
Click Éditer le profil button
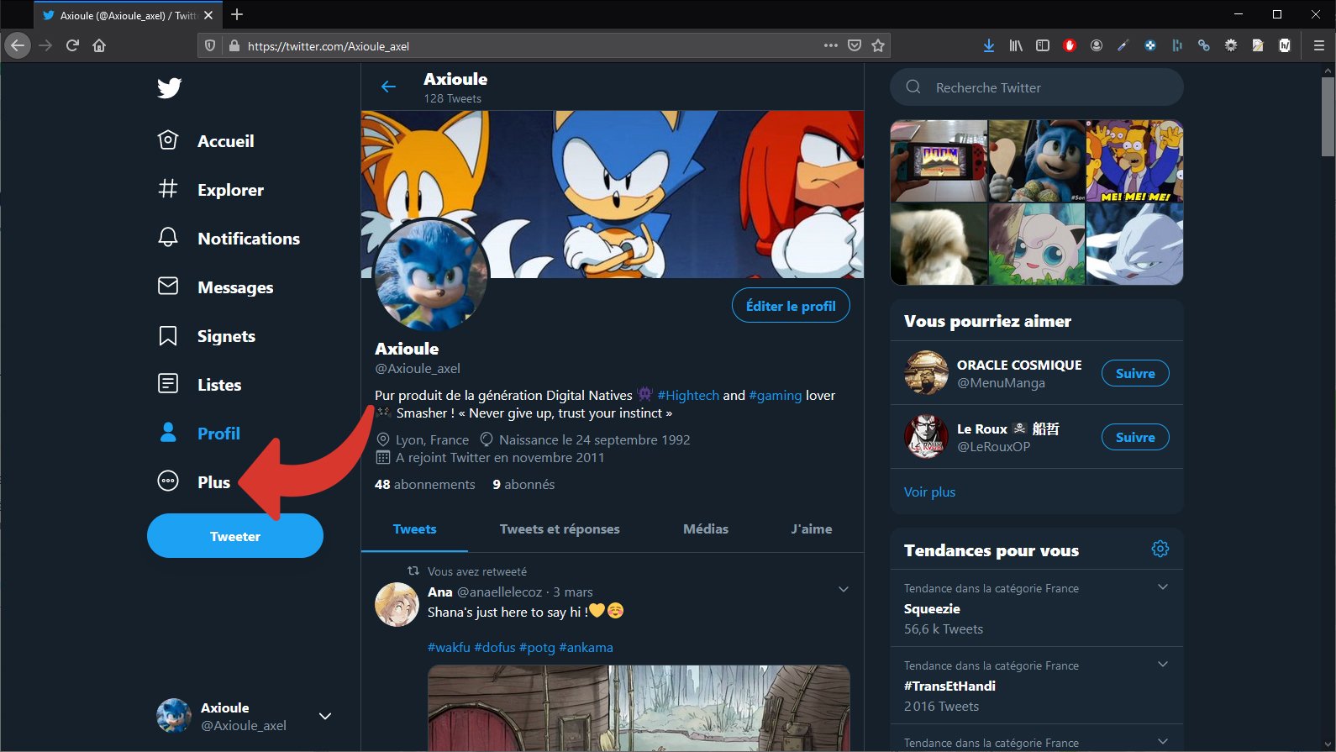[791, 306]
